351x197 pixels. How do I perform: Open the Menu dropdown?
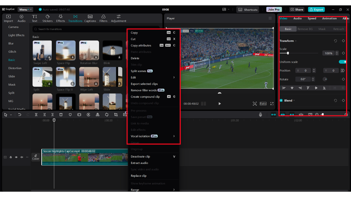click(x=25, y=10)
